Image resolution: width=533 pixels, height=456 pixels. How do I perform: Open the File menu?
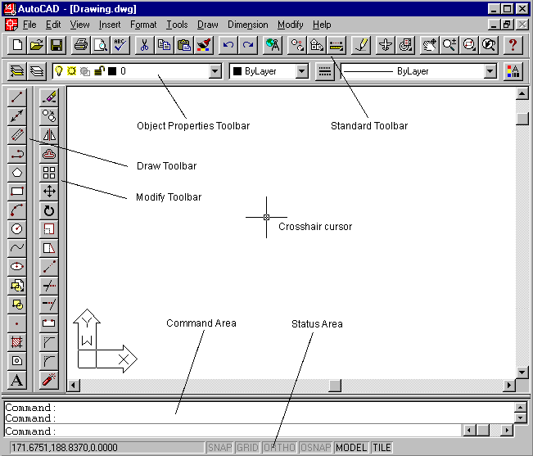tap(29, 25)
